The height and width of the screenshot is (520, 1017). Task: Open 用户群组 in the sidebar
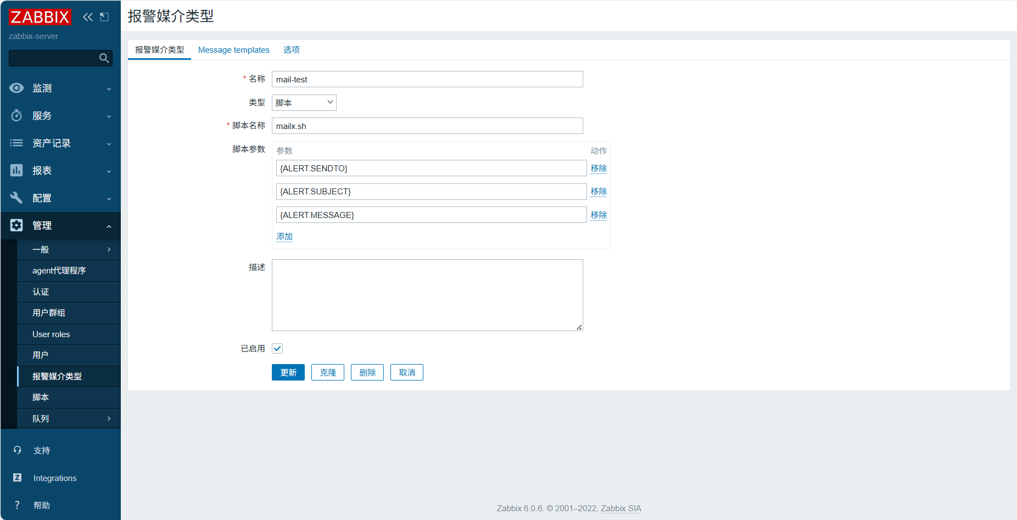coord(69,313)
